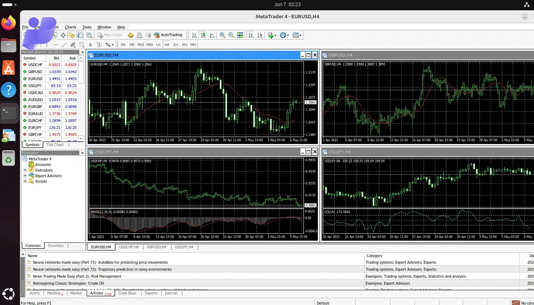This screenshot has width=534, height=305.
Task: Open the Templates toolbar icon
Action: click(296, 35)
